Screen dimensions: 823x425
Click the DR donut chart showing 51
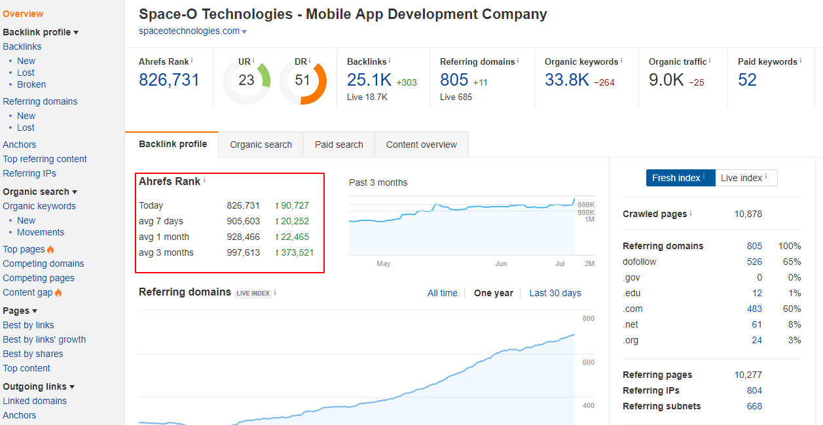tap(303, 81)
